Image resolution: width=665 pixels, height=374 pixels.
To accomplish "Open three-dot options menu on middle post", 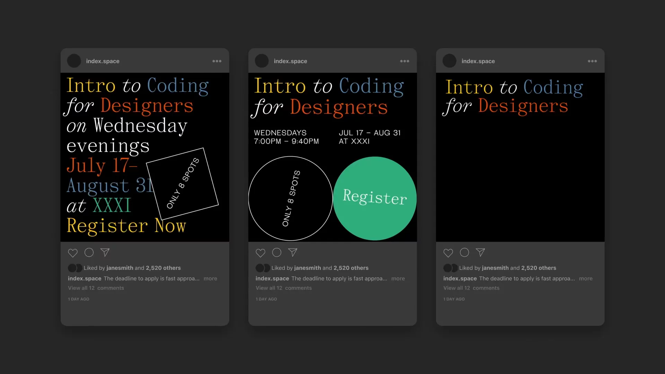I will coord(405,61).
